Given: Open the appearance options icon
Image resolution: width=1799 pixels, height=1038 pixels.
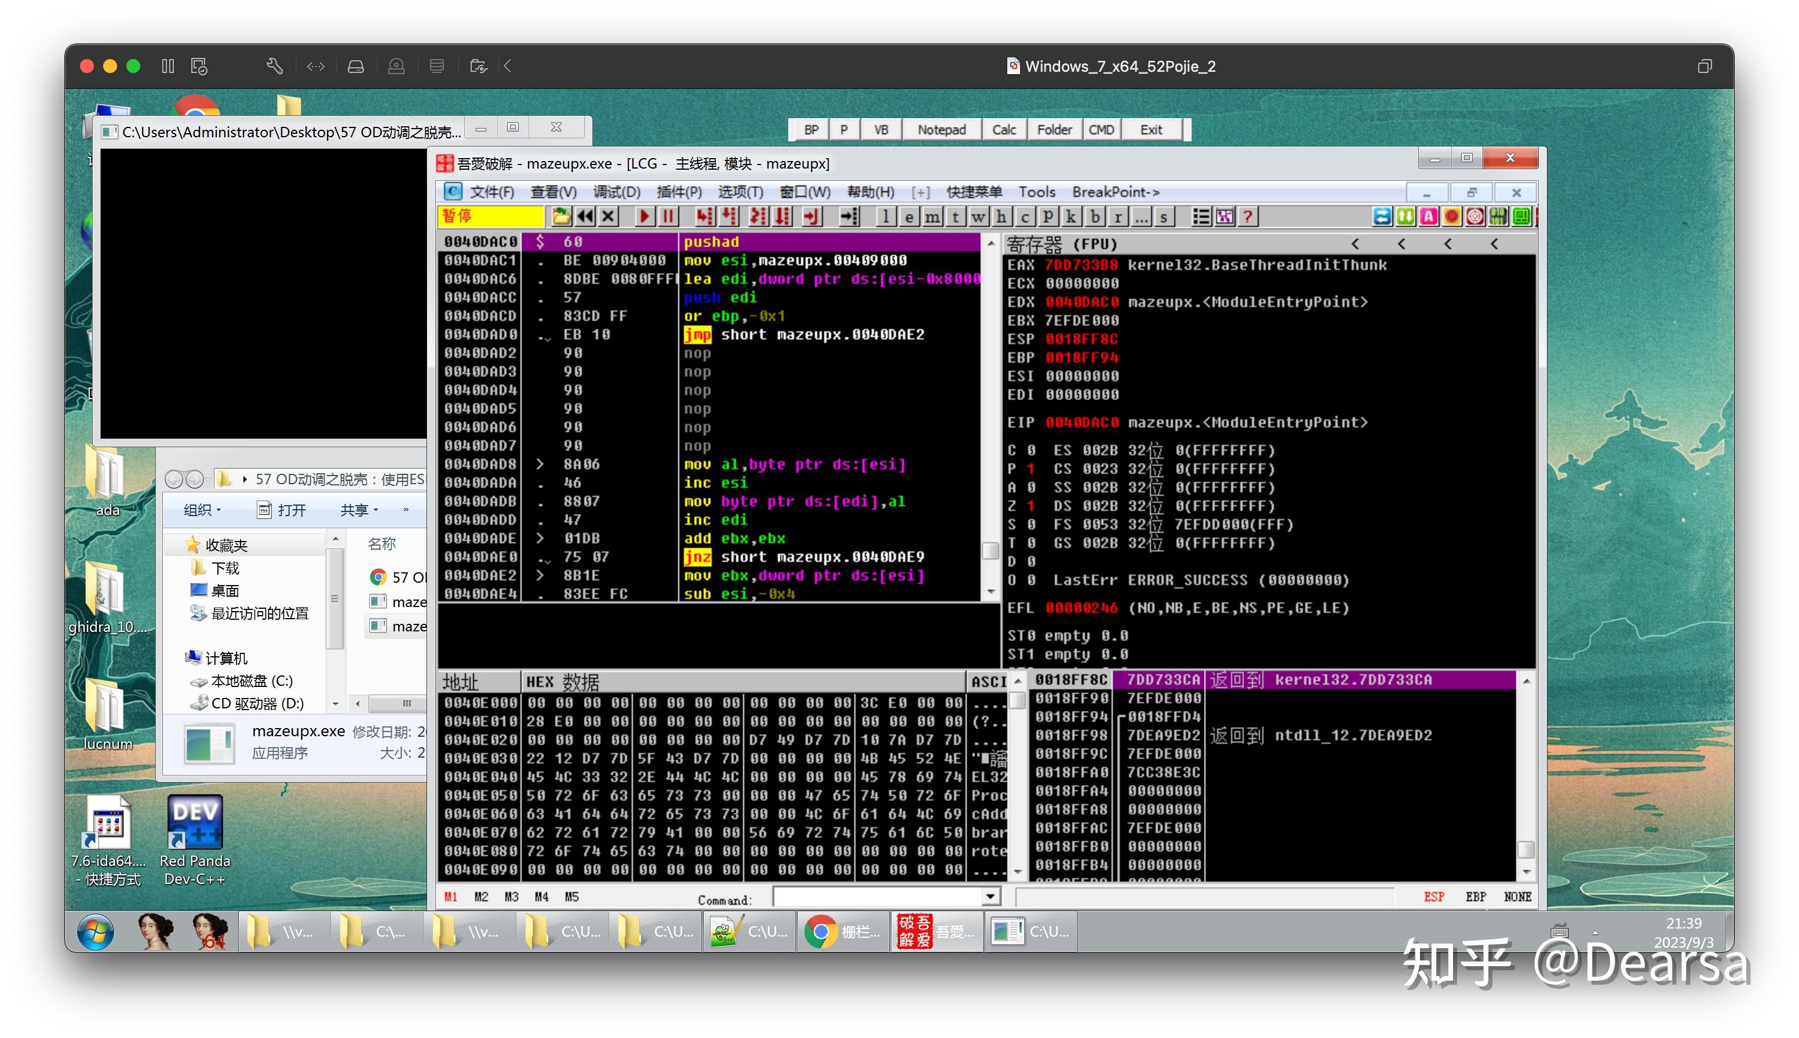Looking at the screenshot, I should tap(1225, 216).
